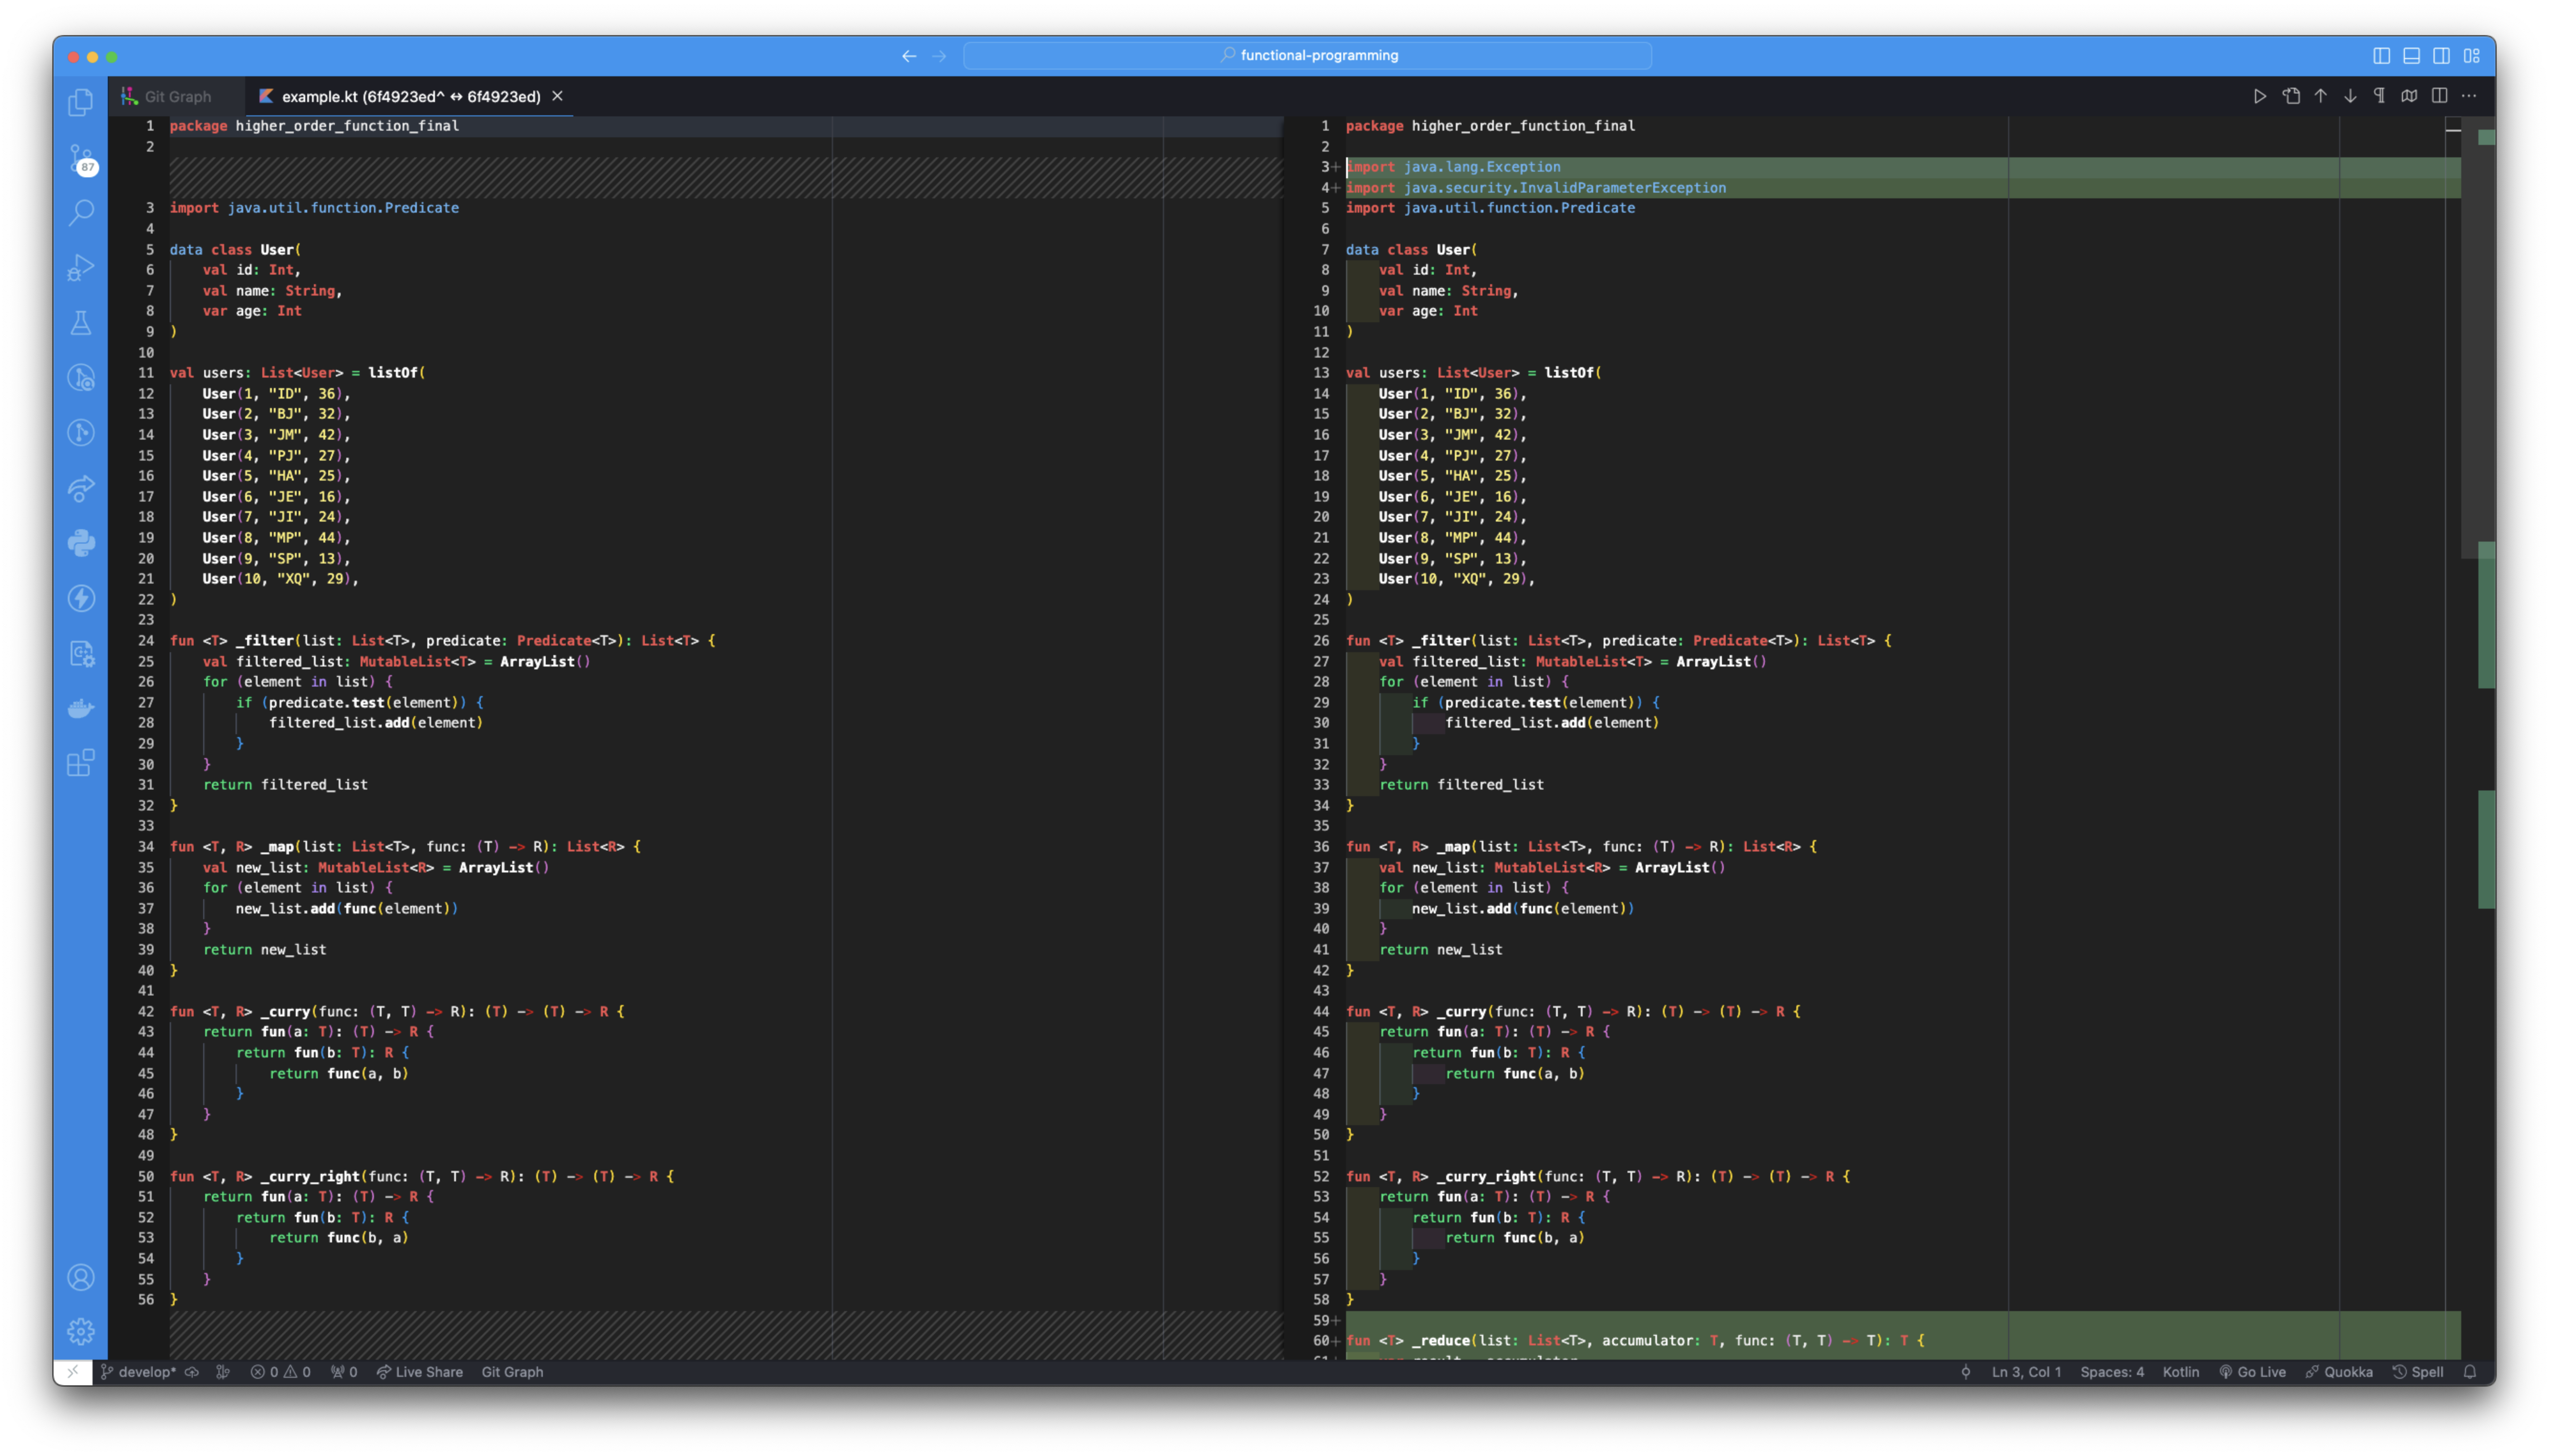Click Quokka in status bar
Viewport: 2549px width, 1456px height.
(x=2339, y=1372)
